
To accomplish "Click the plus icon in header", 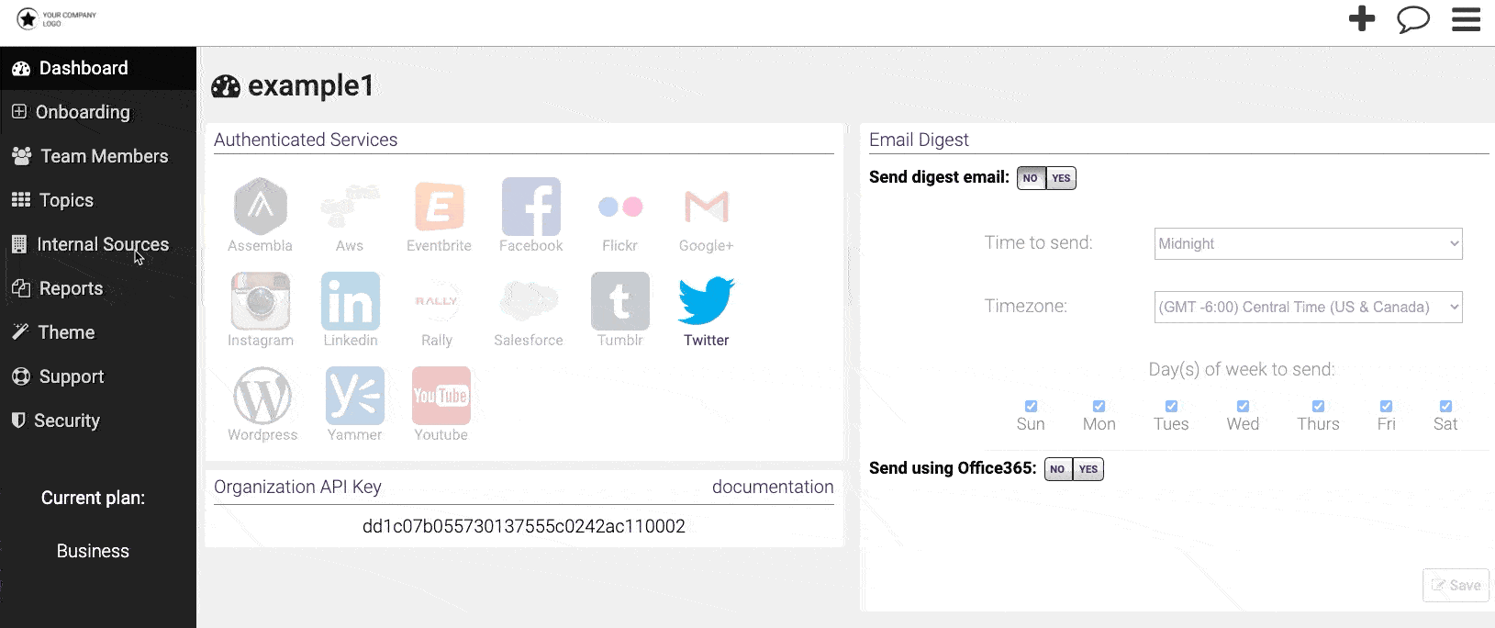I will point(1362,18).
